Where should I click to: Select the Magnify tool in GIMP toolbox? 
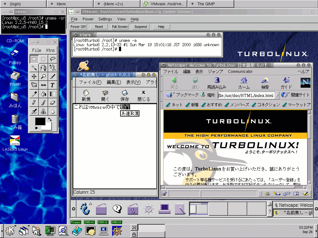[43, 76]
